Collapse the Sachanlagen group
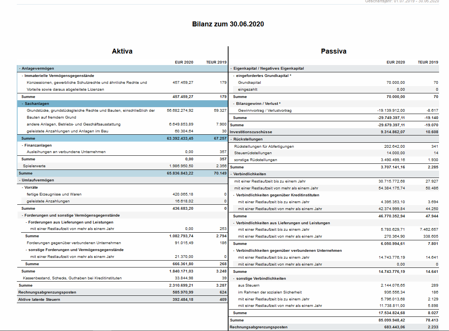This screenshot has height=331, width=449. [x=23, y=104]
